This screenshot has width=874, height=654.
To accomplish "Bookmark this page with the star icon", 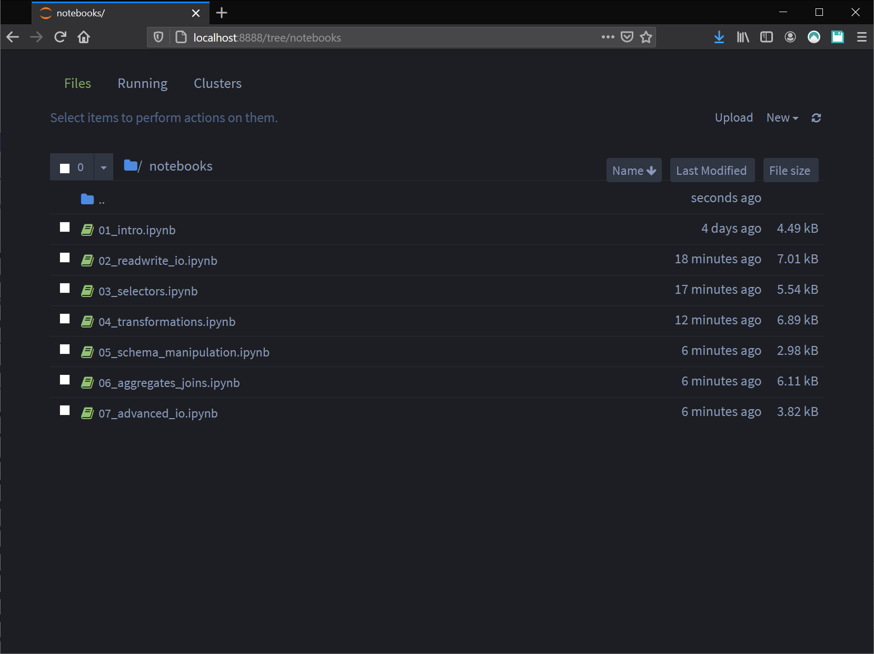I will tap(646, 37).
